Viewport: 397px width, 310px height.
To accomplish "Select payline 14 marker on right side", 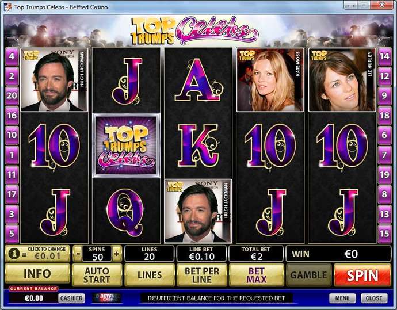I will point(384,56).
